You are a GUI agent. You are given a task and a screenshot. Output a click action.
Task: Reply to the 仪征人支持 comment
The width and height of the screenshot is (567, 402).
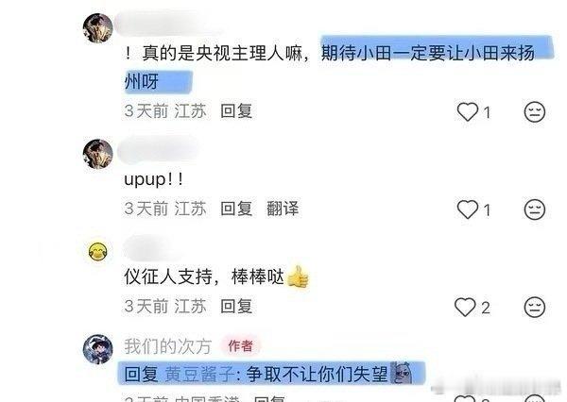(236, 307)
